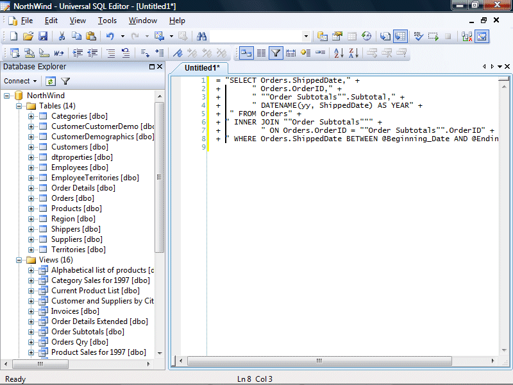Toggle the table rows view button
The height and width of the screenshot is (385, 513).
click(x=261, y=53)
